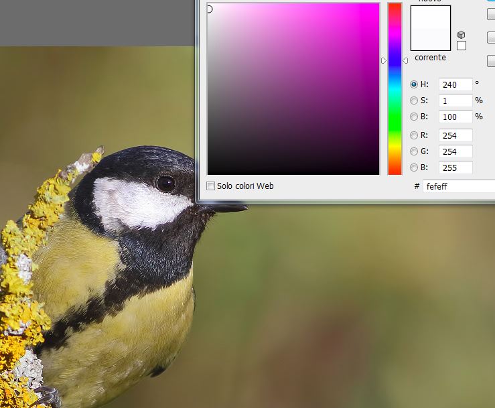
Task: Click the brightness field showing 100
Action: click(455, 117)
